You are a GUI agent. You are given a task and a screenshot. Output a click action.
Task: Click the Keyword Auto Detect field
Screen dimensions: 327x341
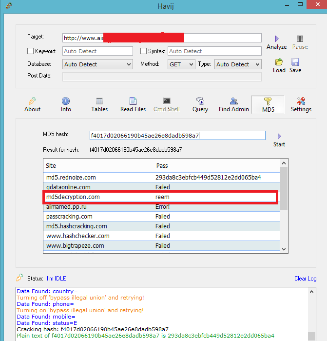pos(97,51)
